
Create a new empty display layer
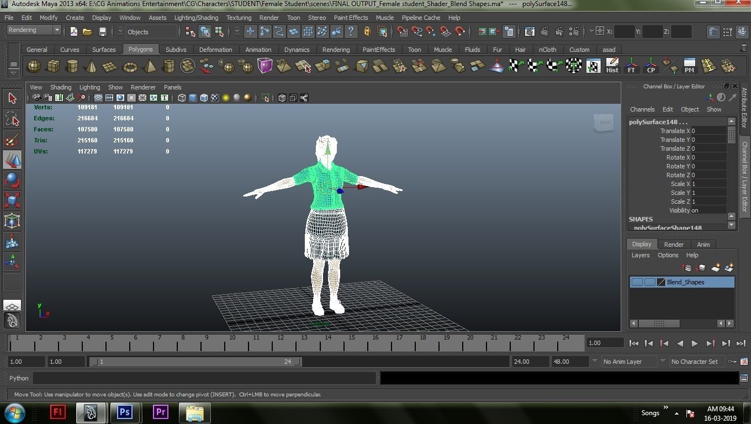coord(716,268)
